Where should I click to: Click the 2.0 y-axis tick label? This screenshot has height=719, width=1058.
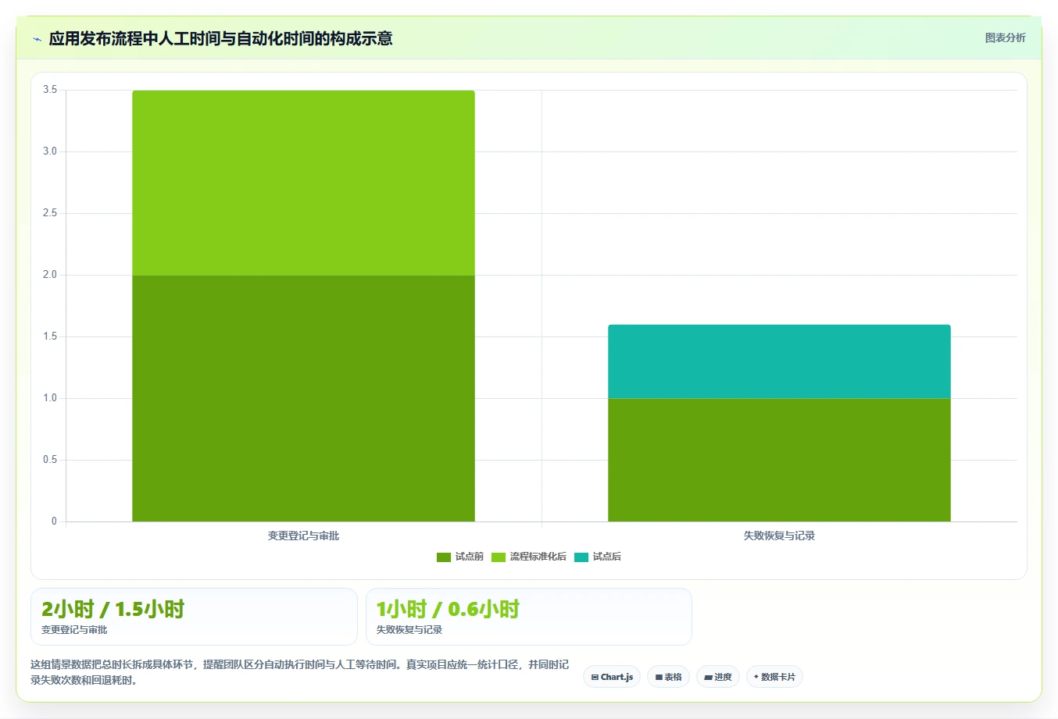(x=50, y=275)
